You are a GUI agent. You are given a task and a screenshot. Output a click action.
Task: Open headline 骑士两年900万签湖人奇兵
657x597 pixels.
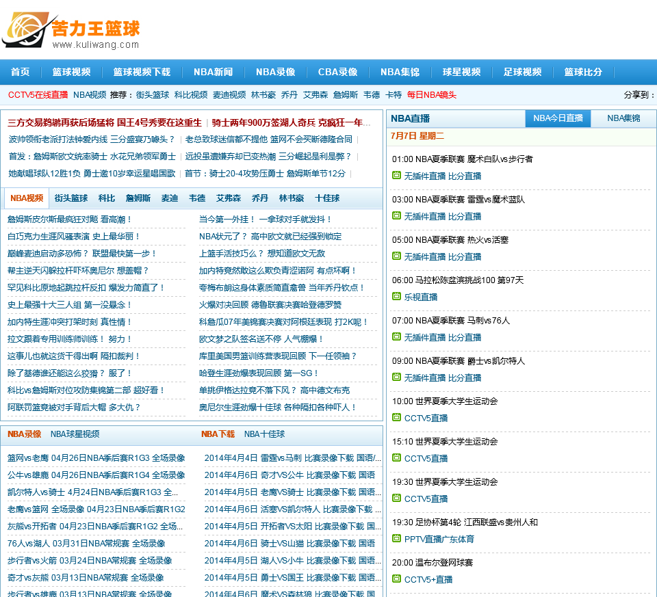(292, 122)
